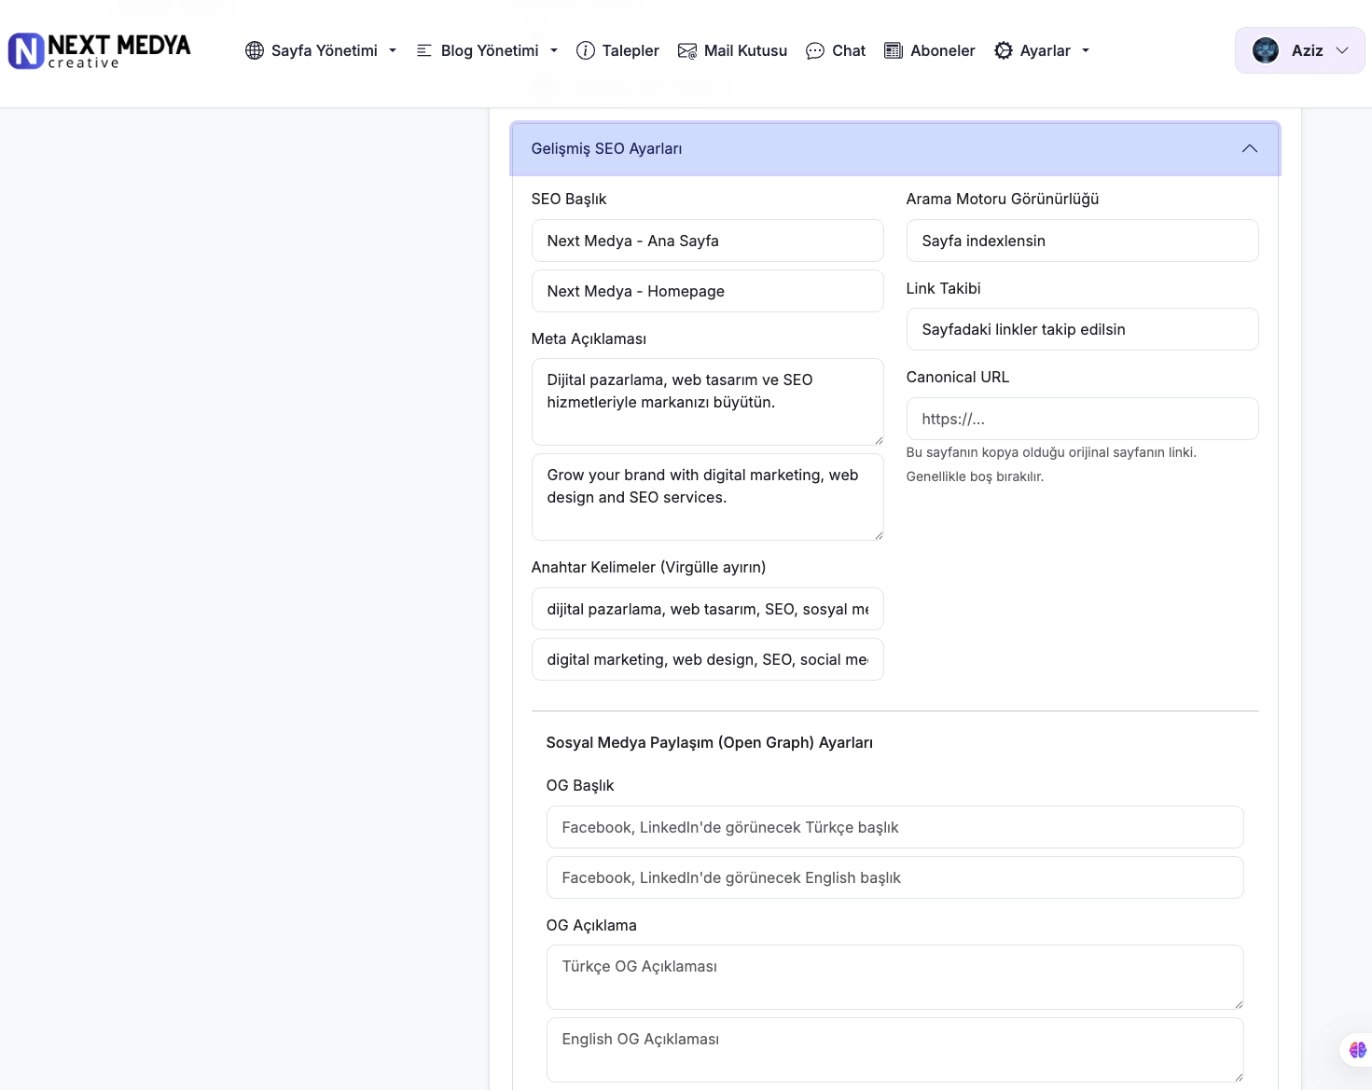Click the Canonical URL input field
The image size is (1372, 1090).
pyautogui.click(x=1082, y=419)
